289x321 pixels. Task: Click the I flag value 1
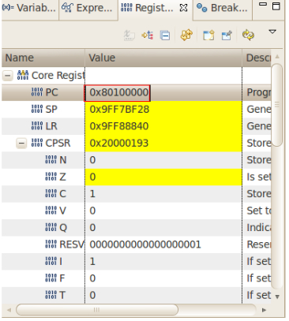92,261
